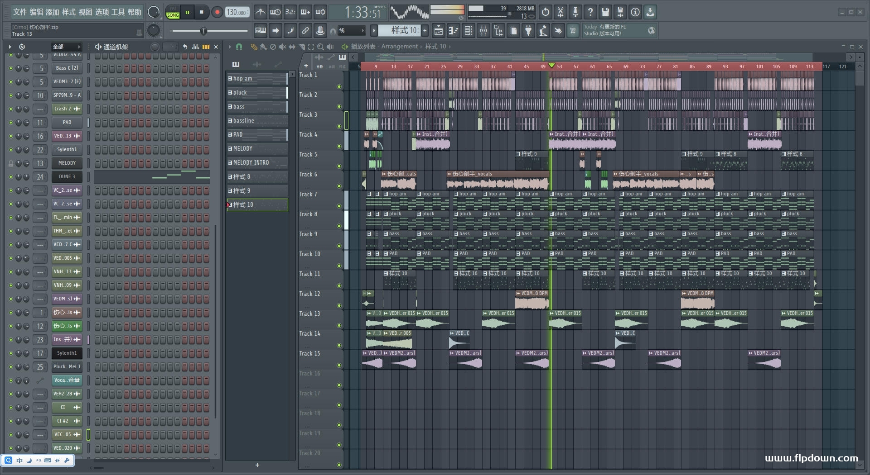The image size is (870, 475).
Task: Toggle the metronome icon
Action: pyautogui.click(x=260, y=12)
